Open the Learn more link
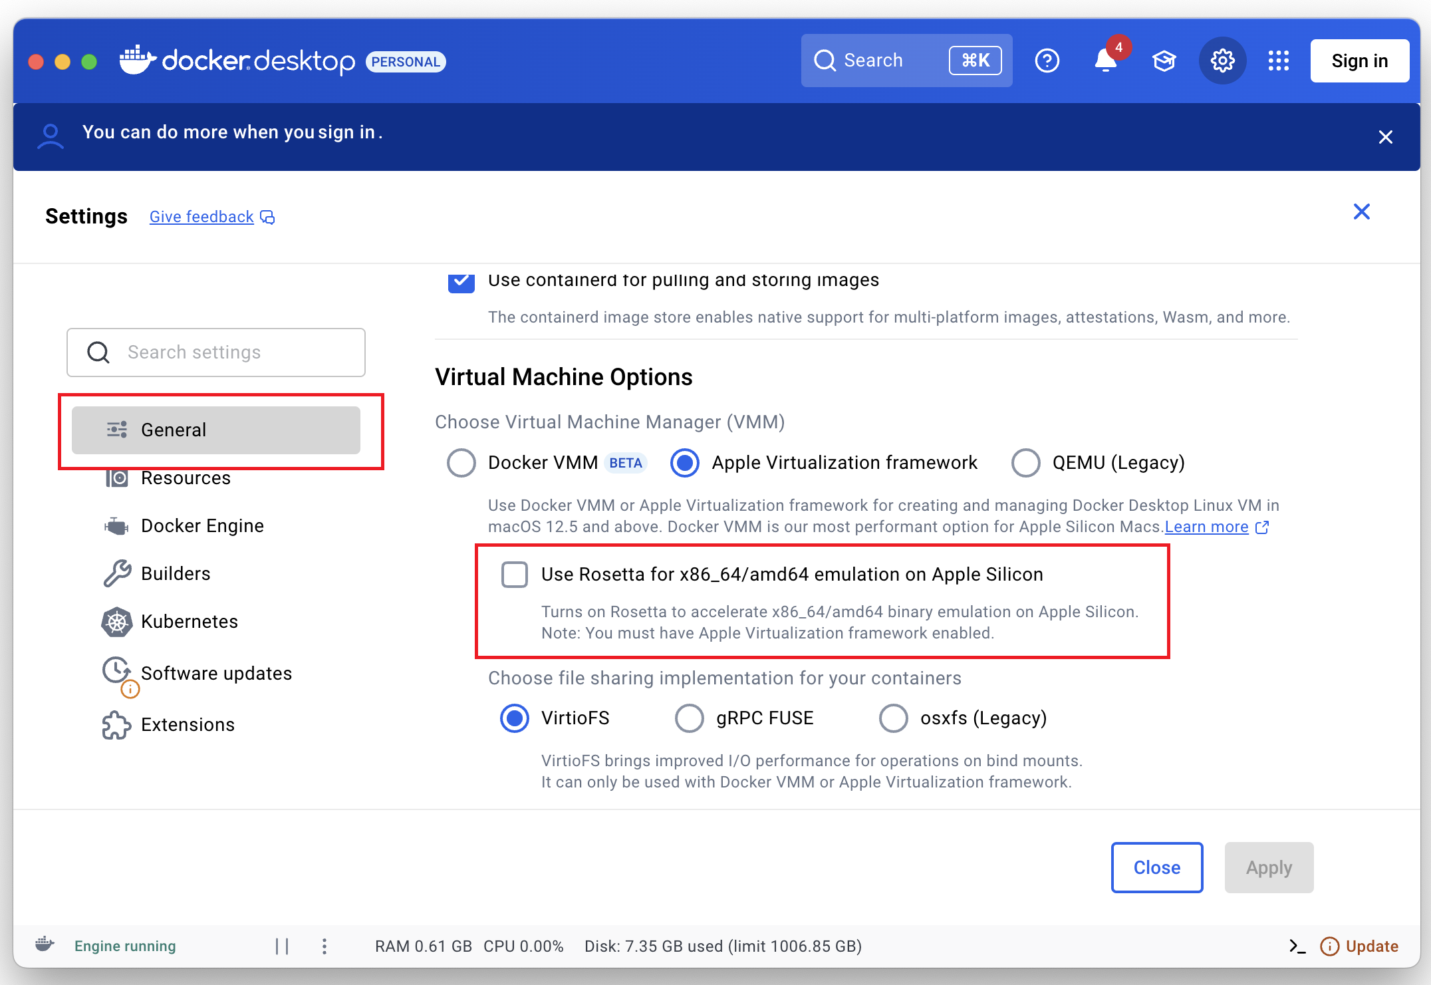The height and width of the screenshot is (985, 1431). pyautogui.click(x=1206, y=527)
